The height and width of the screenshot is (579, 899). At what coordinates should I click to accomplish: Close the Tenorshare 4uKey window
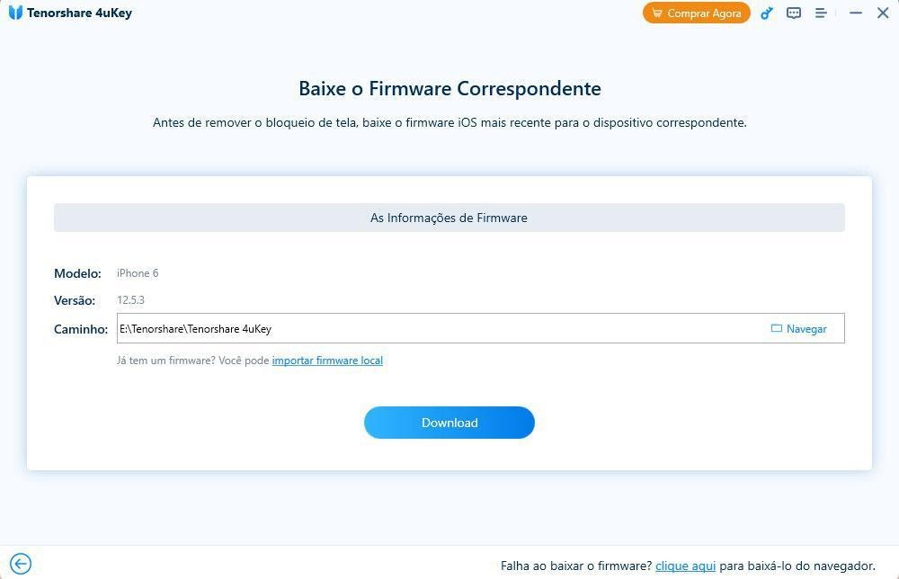(883, 13)
